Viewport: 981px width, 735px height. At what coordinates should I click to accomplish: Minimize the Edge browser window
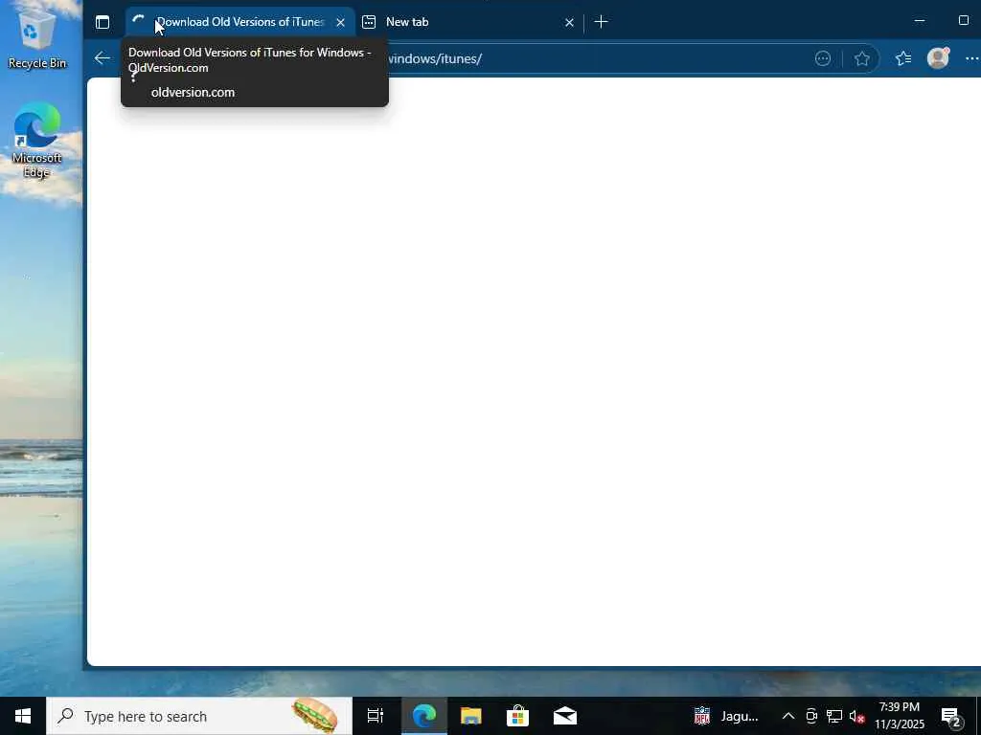tap(919, 21)
